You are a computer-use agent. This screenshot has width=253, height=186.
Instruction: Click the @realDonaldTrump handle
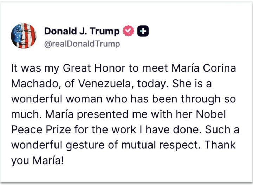coord(82,44)
